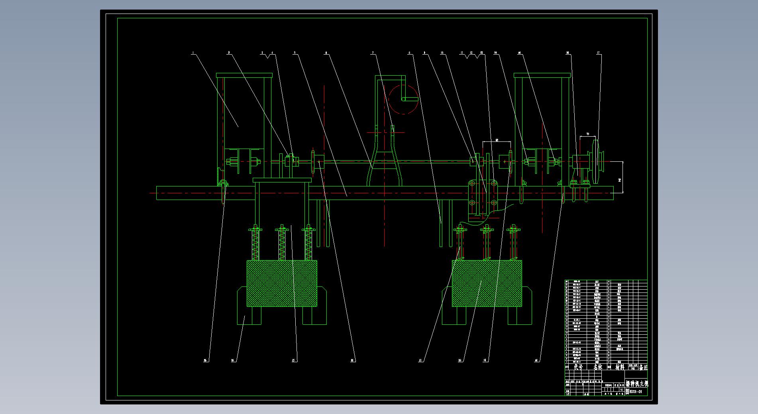
Task: Select the 140 vertical dimension at right
Action: (620, 180)
